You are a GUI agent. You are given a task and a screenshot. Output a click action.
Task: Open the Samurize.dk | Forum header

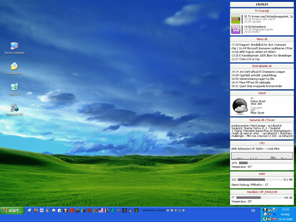click(262, 120)
